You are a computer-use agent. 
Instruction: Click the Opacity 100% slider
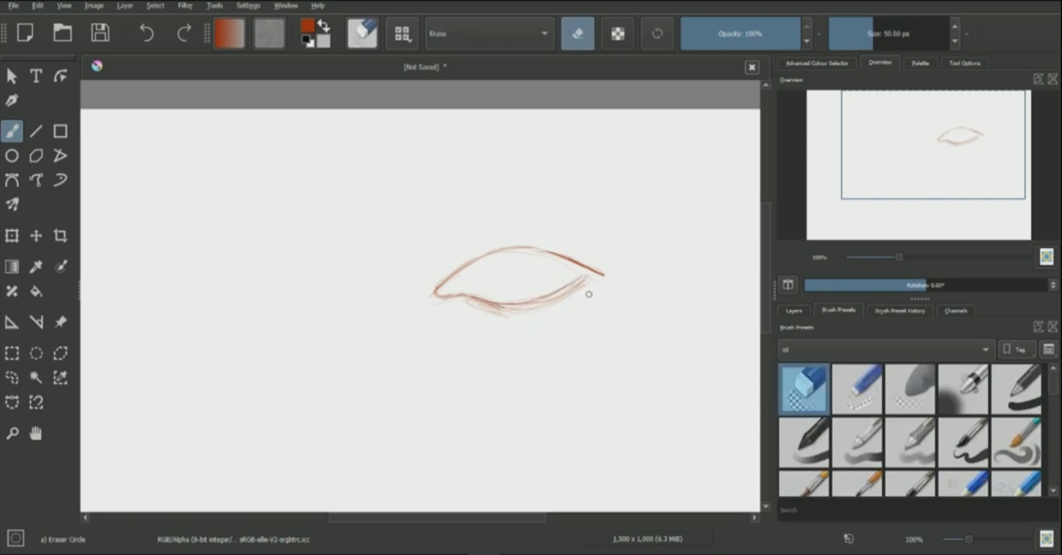740,33
